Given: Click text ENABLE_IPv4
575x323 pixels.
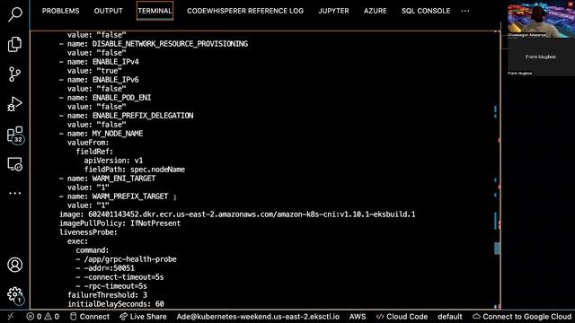Looking at the screenshot, I should point(115,62).
